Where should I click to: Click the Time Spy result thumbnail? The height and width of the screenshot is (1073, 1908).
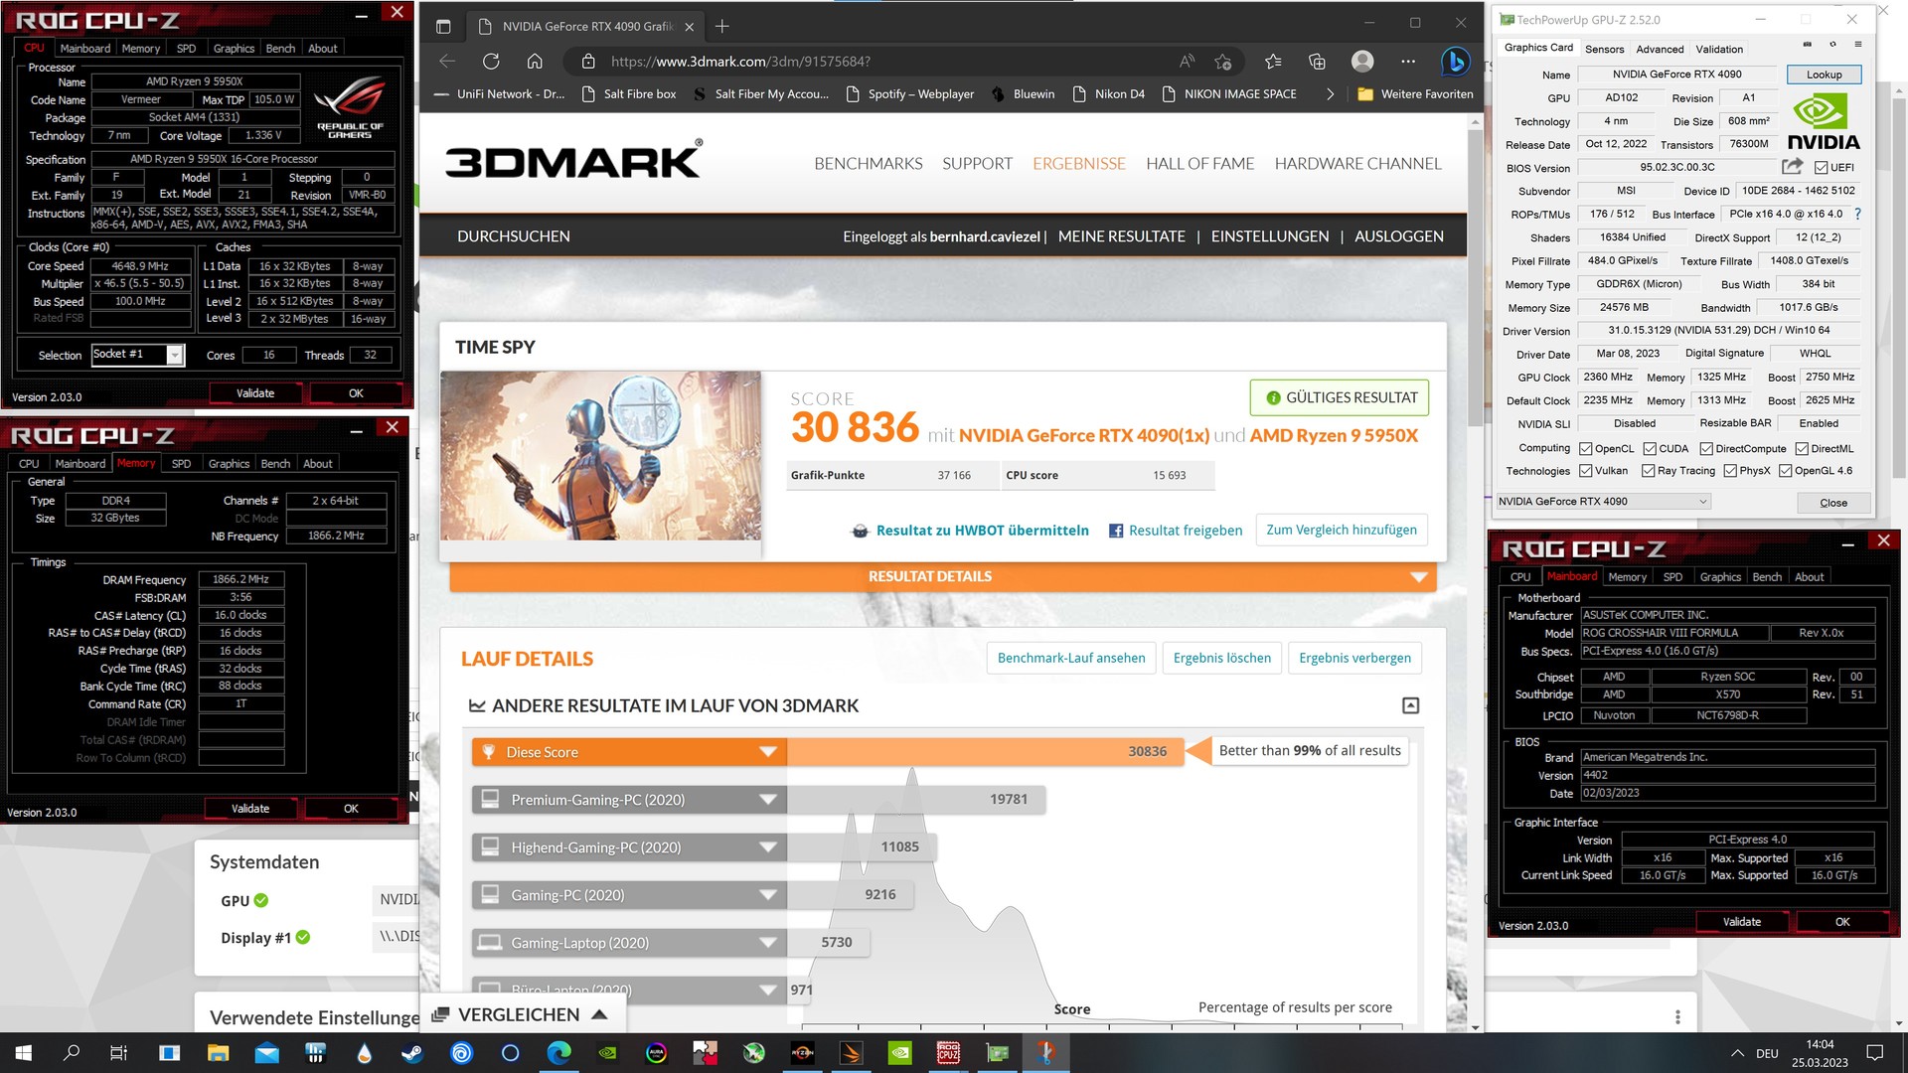tap(600, 456)
